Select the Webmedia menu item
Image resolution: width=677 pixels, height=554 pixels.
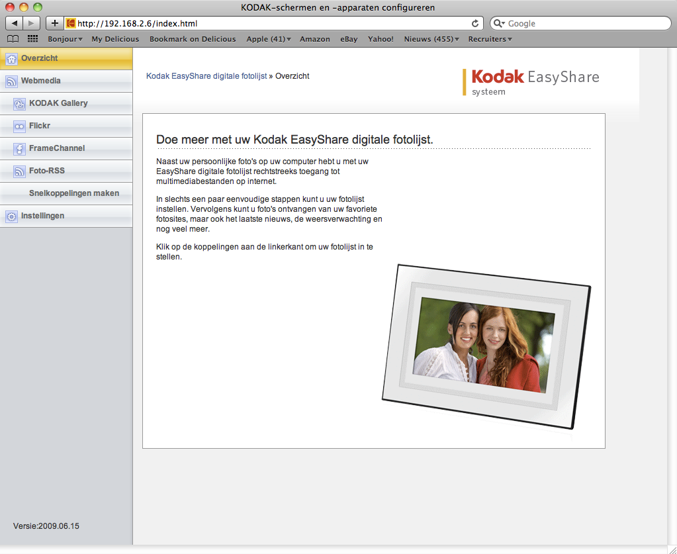point(41,81)
